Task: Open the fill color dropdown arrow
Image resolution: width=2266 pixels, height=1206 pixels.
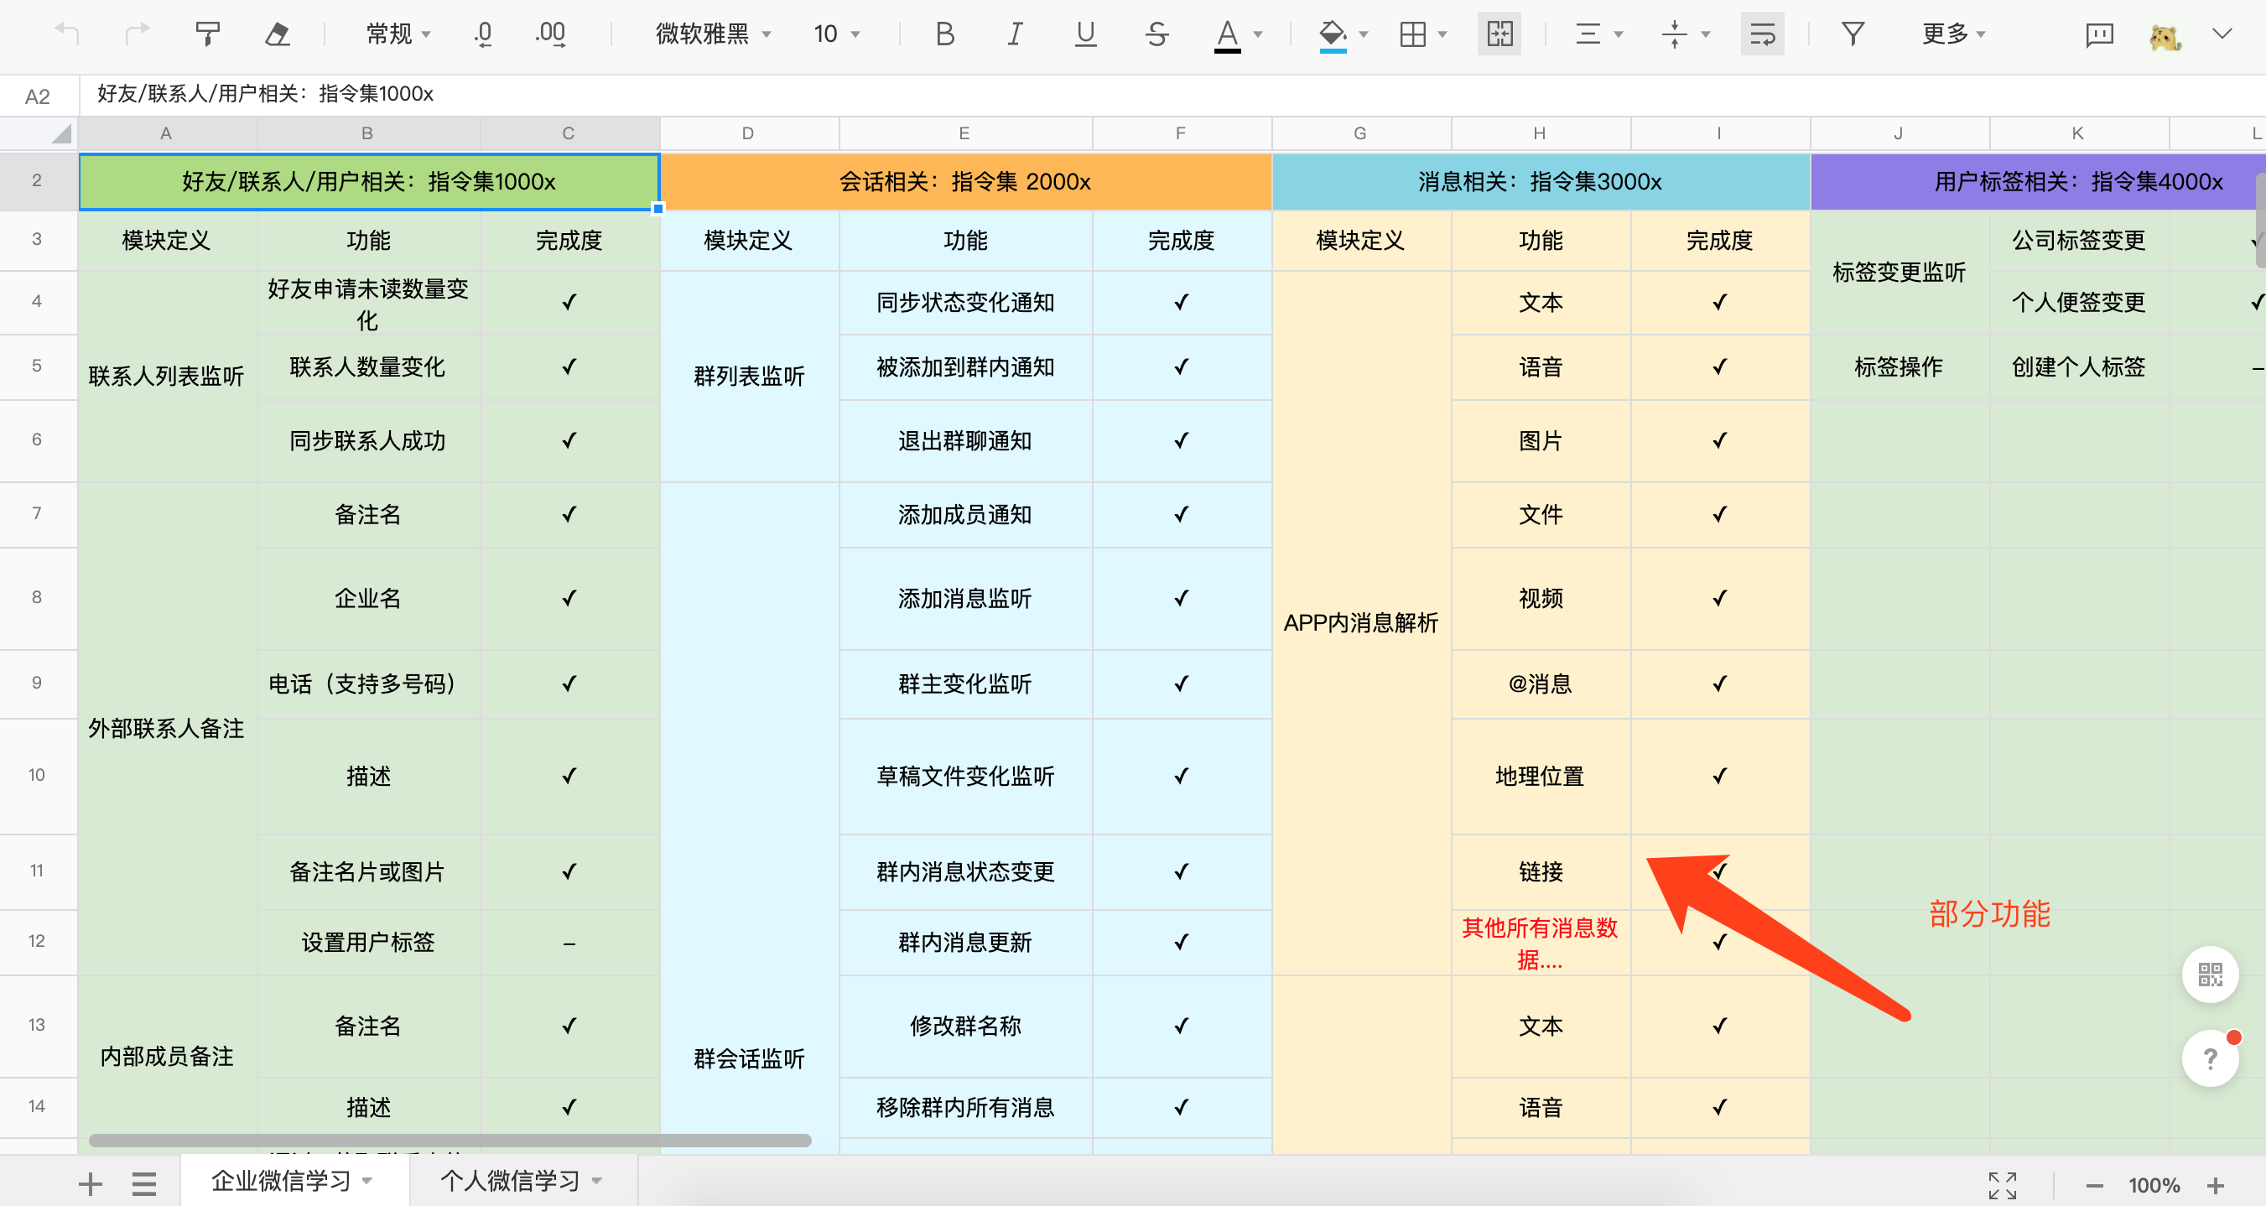Action: [1364, 34]
